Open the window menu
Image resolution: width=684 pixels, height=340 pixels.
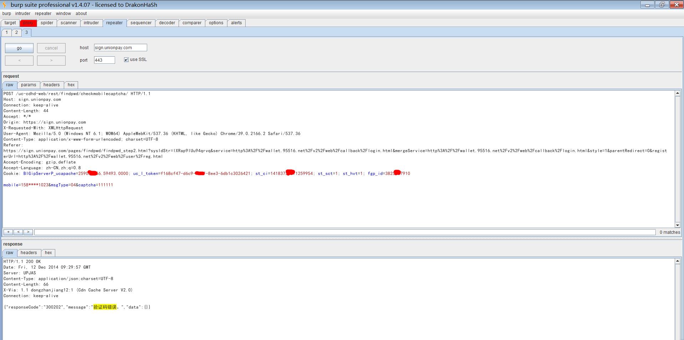(x=63, y=14)
